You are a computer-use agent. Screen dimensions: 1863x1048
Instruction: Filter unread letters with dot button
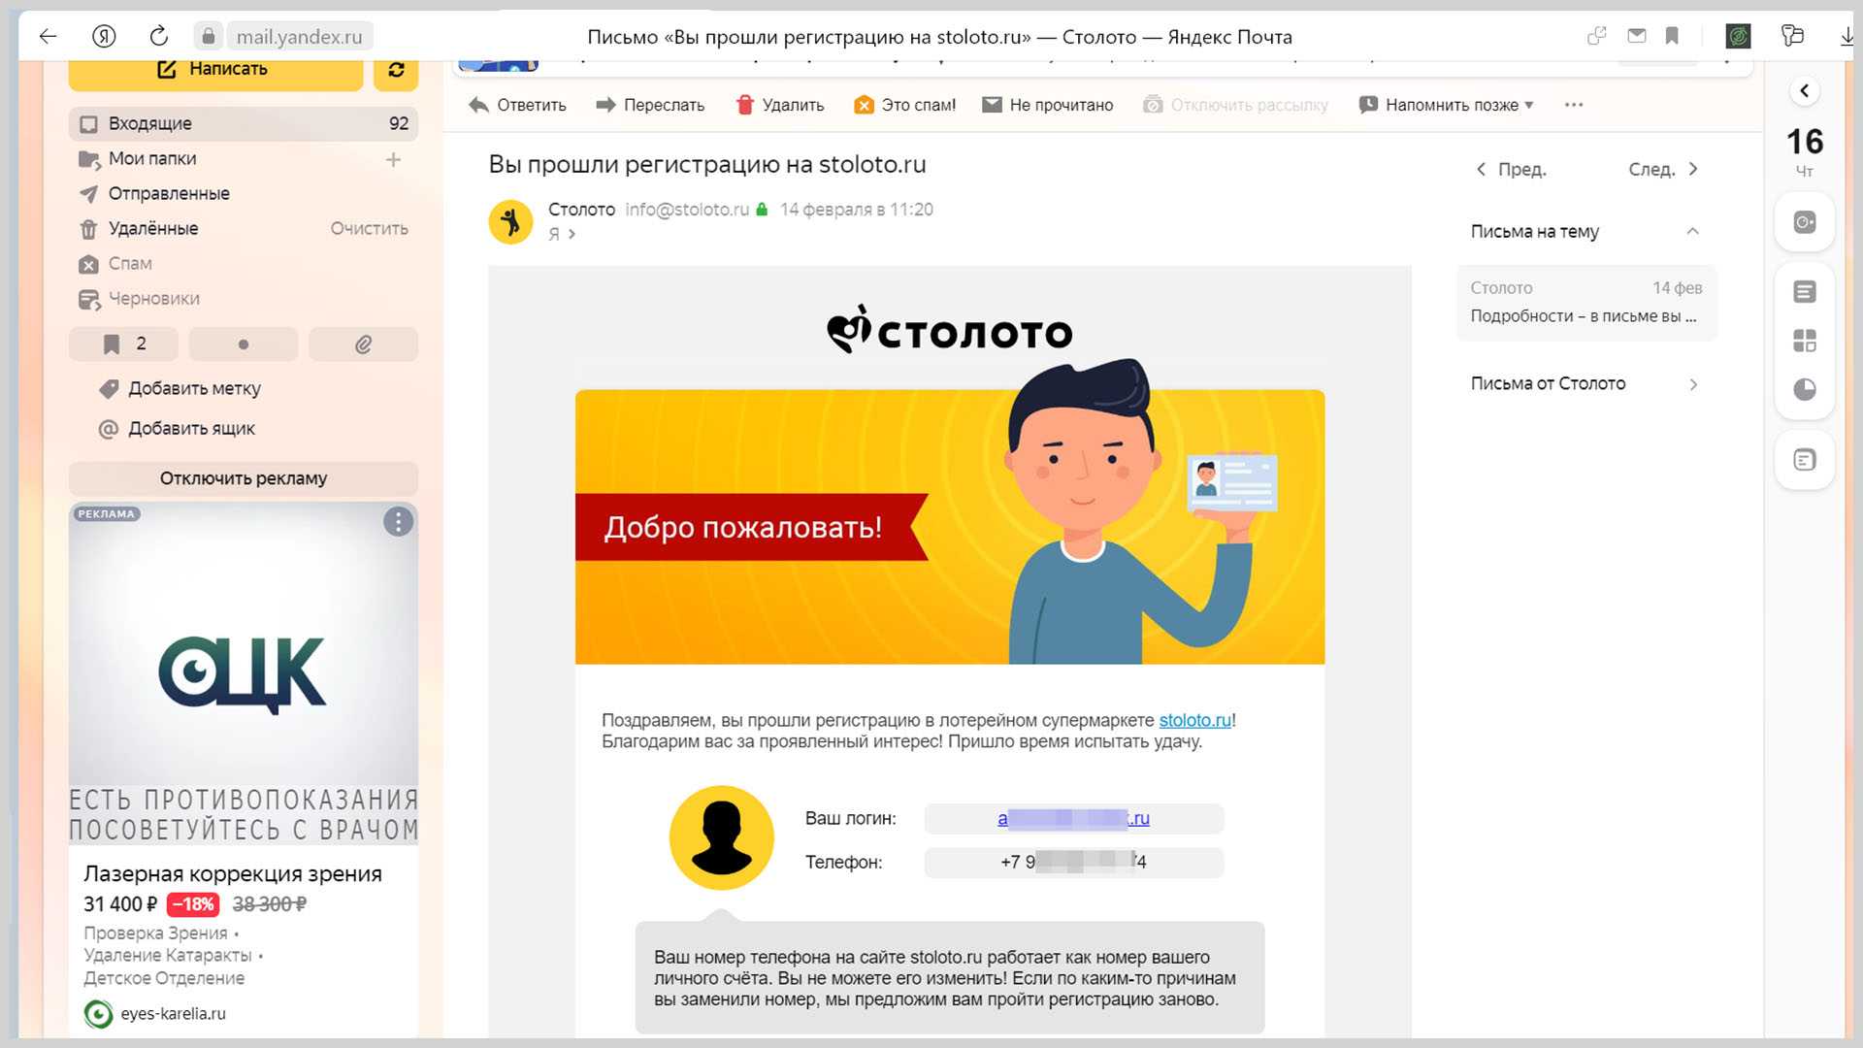click(x=243, y=344)
